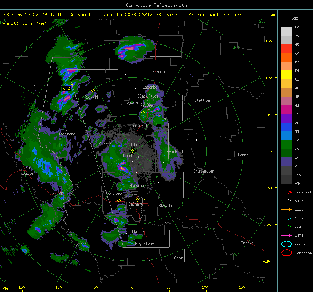
Task: Click the 'ThreeHills' town label
Action: [x=175, y=152]
